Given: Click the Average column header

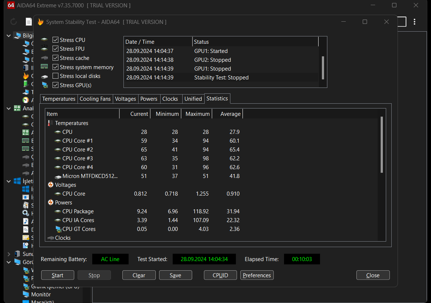Looking at the screenshot, I should point(227,114).
